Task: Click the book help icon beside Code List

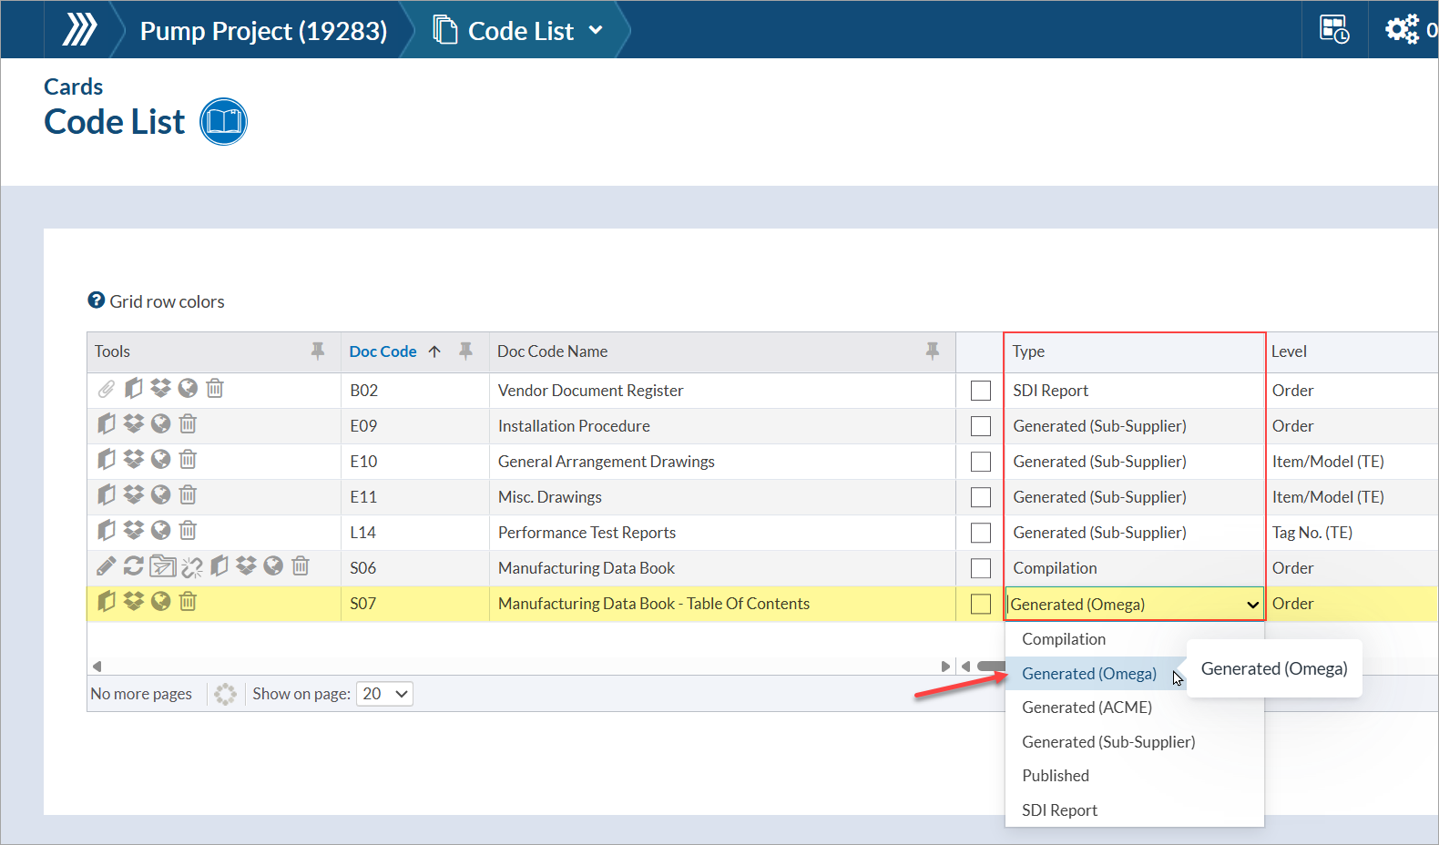Action: click(223, 121)
